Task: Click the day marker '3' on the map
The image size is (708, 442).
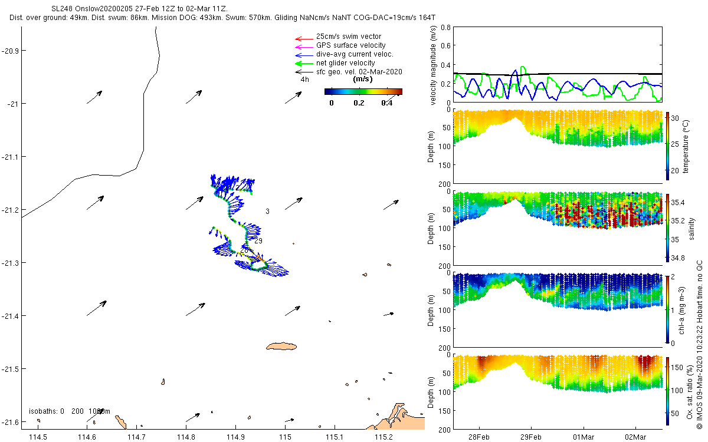Action: (x=267, y=211)
